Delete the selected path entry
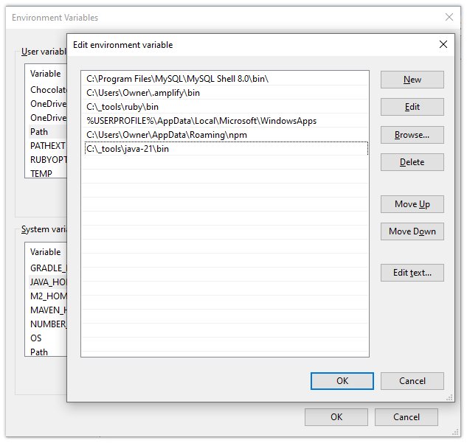The width and height of the screenshot is (467, 443). pos(412,162)
